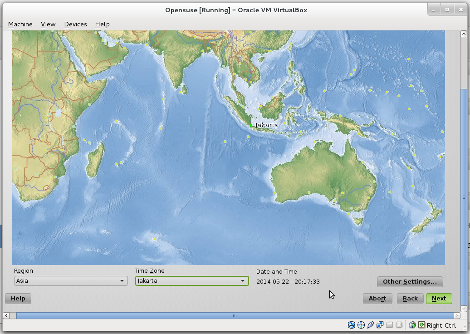This screenshot has height=334, width=470.
Task: Open the hard disks status icon
Action: click(x=351, y=325)
